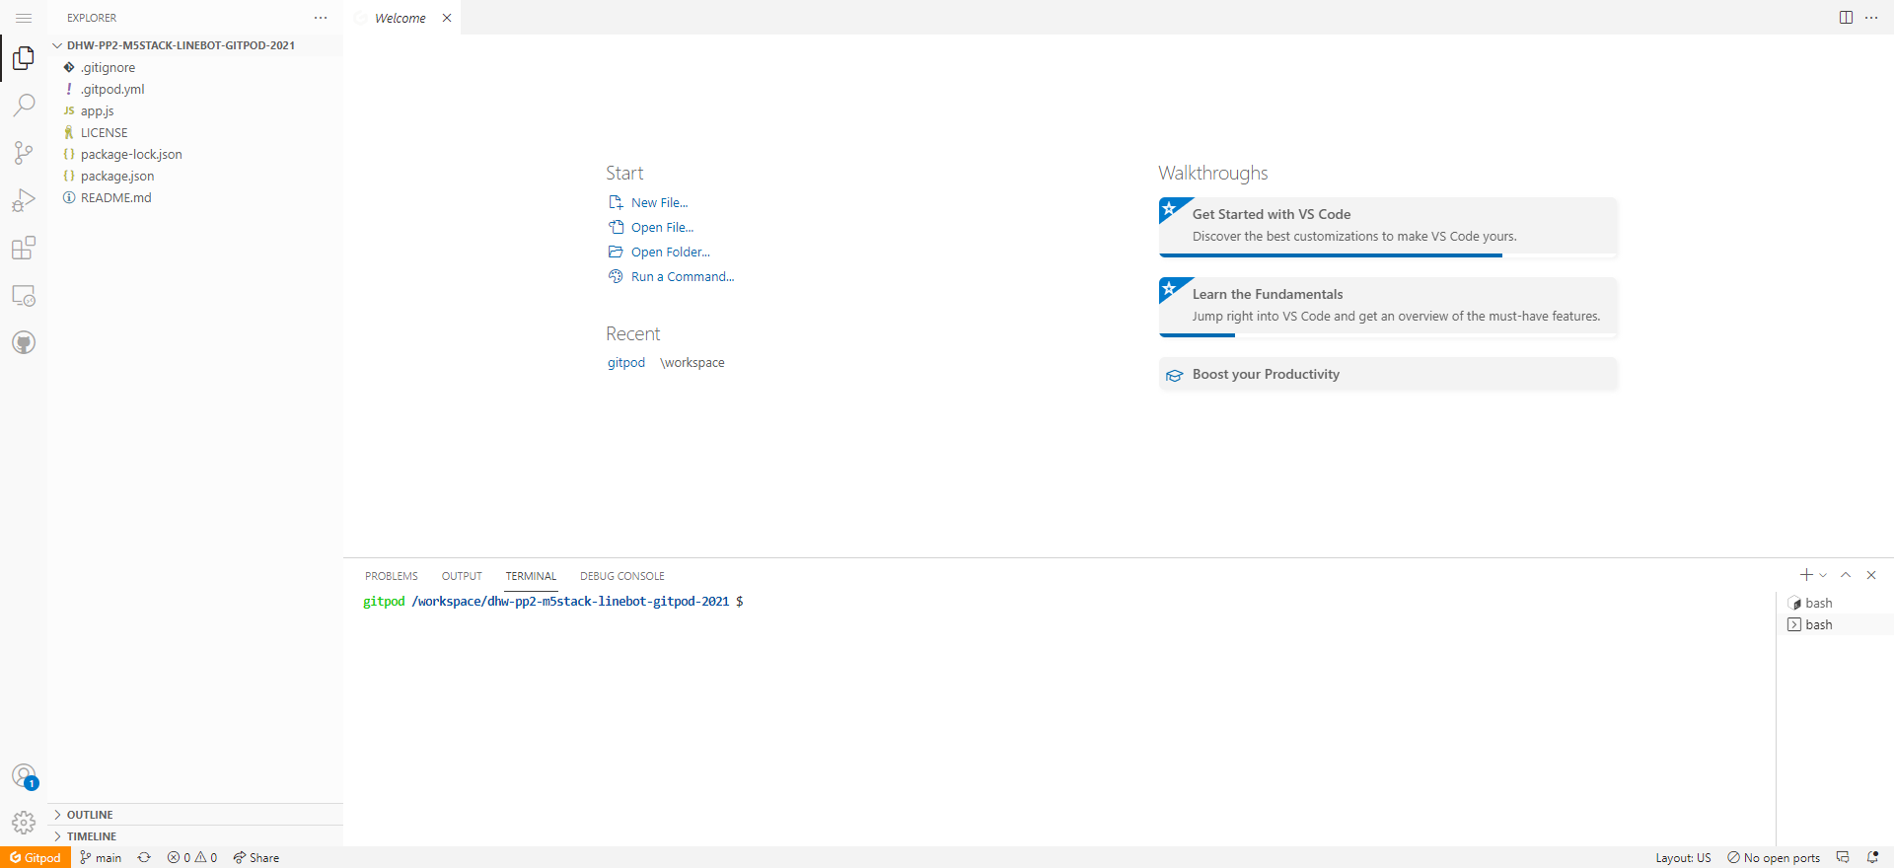Open the Explorer view in activity bar
Screen dimensions: 1894x868
coord(24,58)
